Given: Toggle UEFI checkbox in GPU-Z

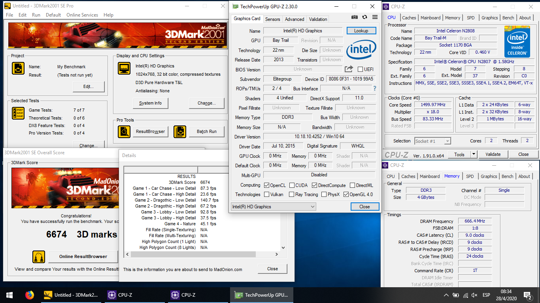Looking at the screenshot, I should click(360, 69).
